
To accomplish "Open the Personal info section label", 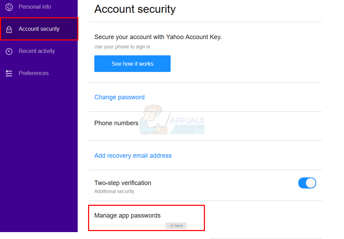I will [35, 7].
